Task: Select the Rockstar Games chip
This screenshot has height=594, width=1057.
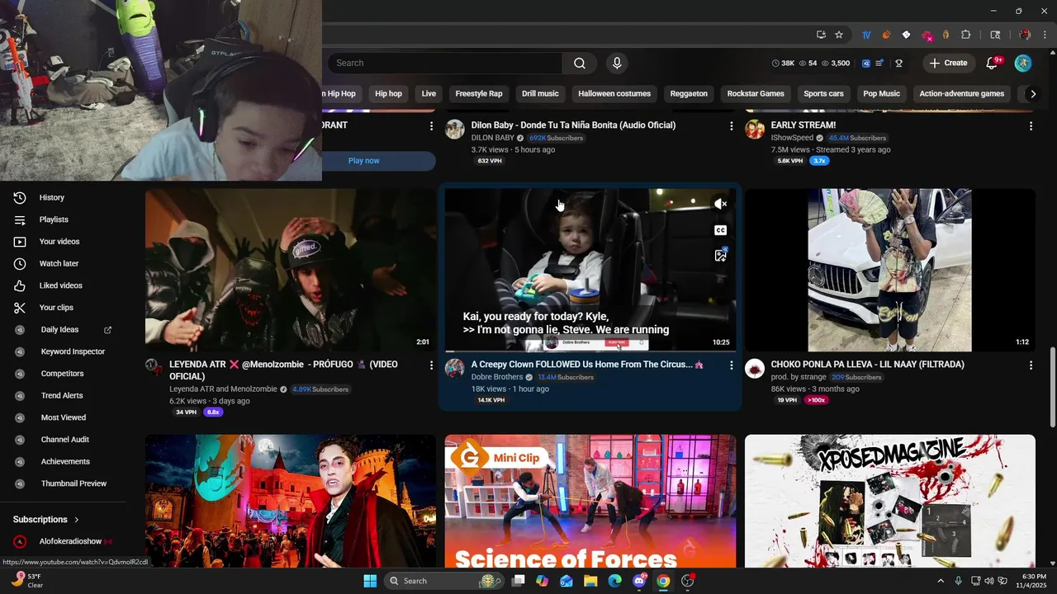Action: [x=756, y=94]
